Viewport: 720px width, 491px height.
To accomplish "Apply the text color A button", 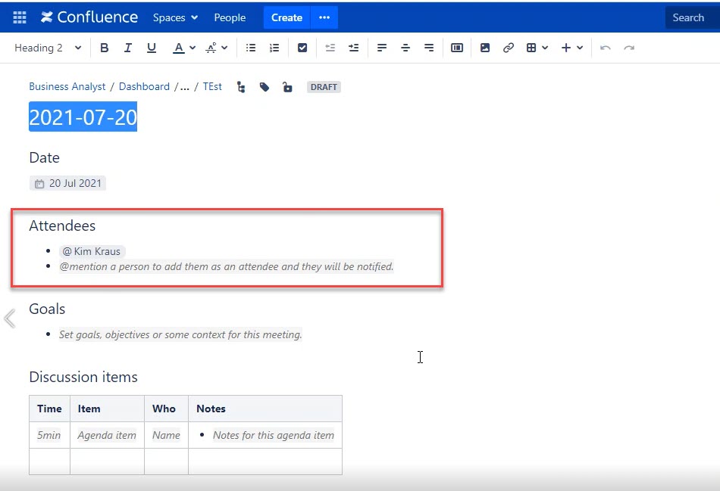I will click(179, 48).
